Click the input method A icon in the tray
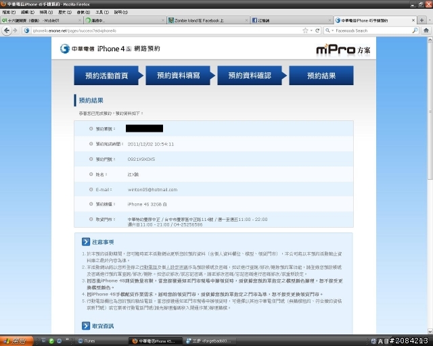The image size is (433, 346). click(380, 341)
